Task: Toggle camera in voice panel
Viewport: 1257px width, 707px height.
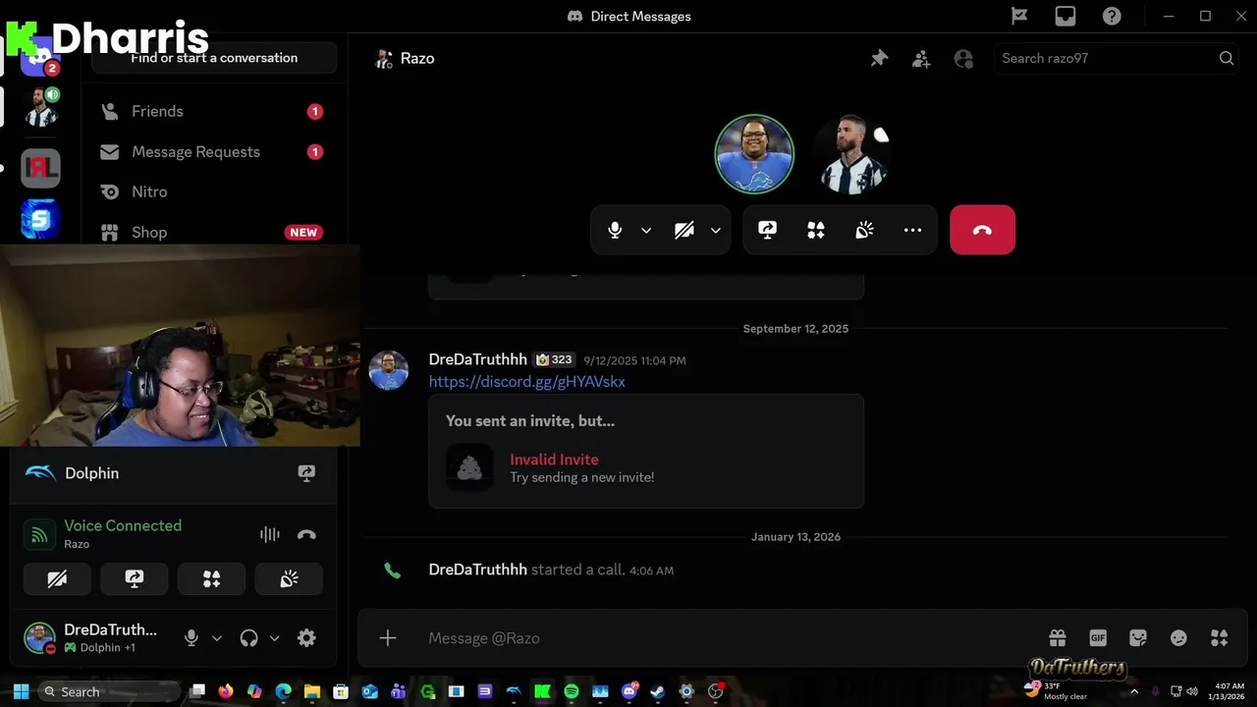Action: coord(57,579)
